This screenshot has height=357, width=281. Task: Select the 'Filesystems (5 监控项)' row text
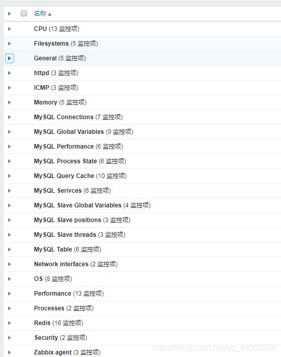pos(66,44)
